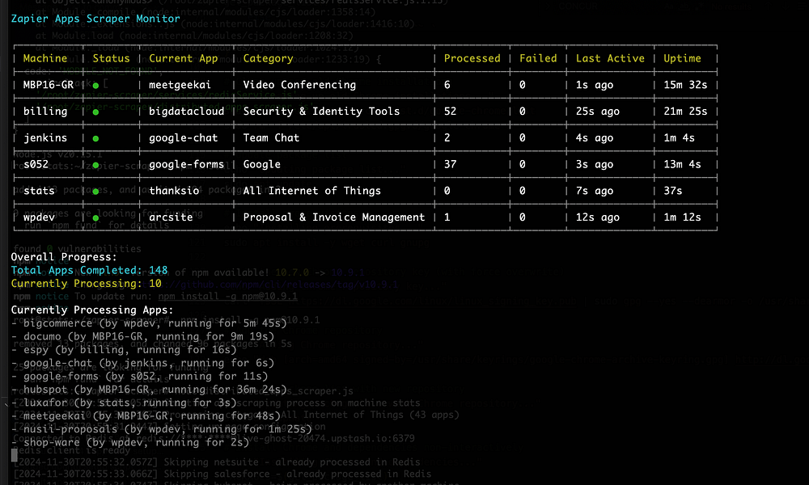809x485 pixels.
Task: Click the 'bigcommerce' processing entry
Action: [149, 323]
